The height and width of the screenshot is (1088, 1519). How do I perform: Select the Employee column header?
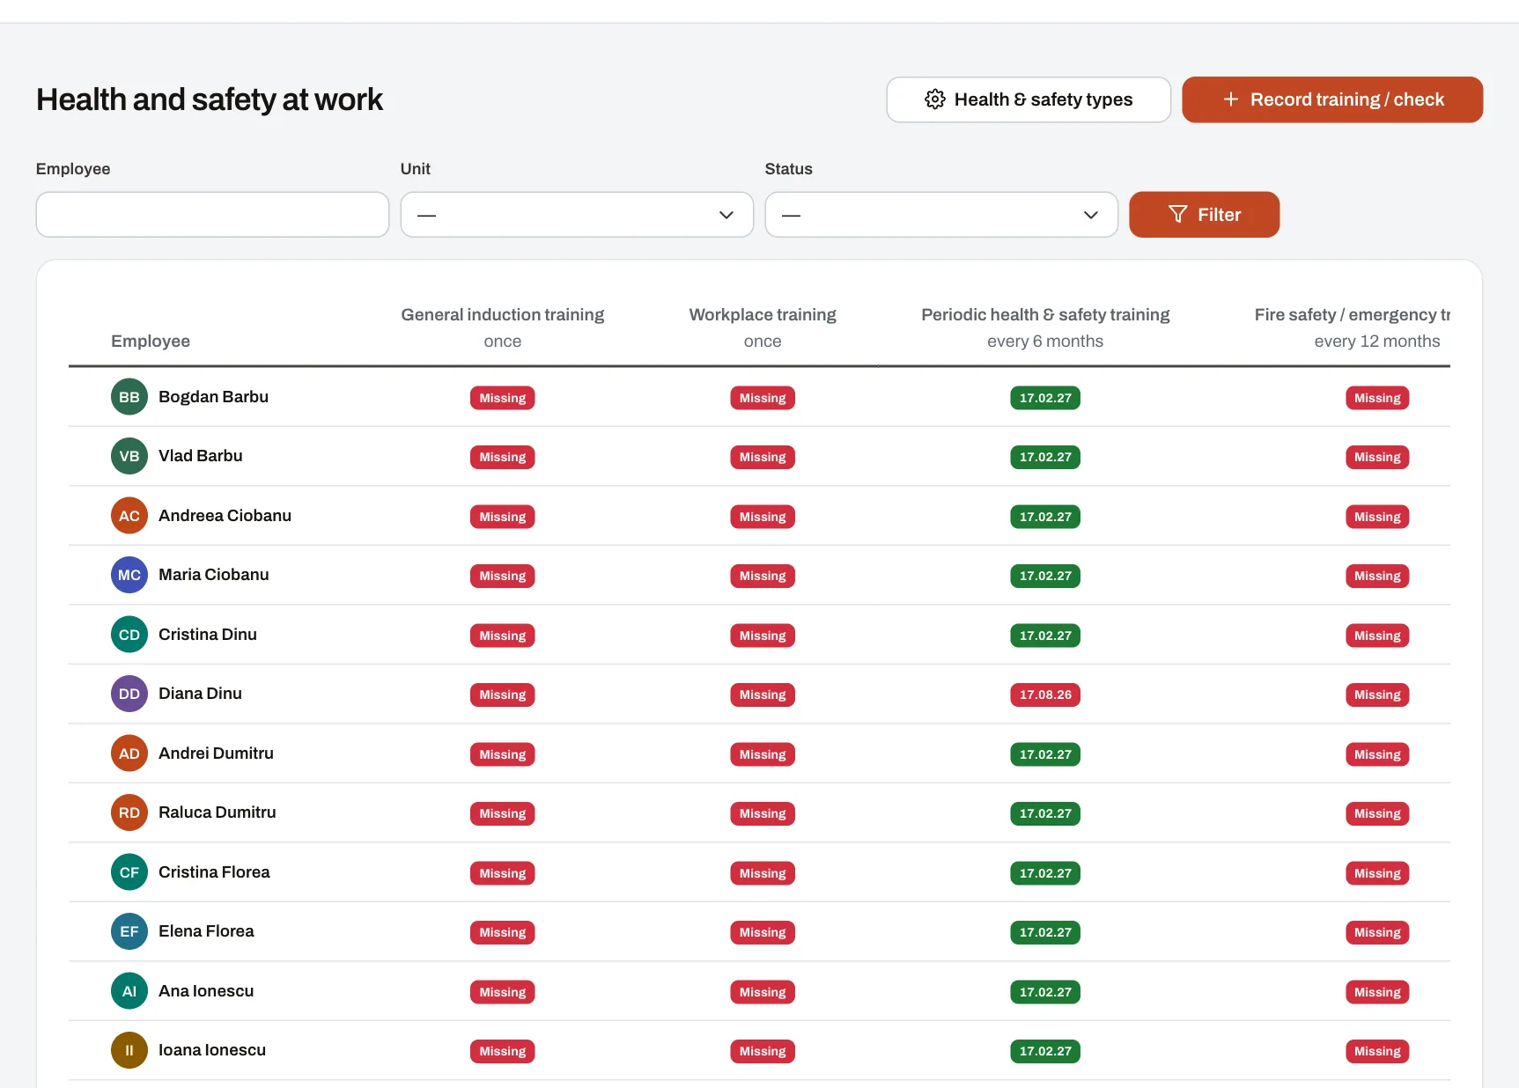coord(151,342)
